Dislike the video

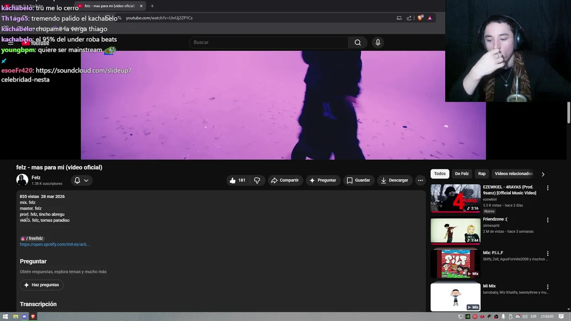[x=257, y=180]
